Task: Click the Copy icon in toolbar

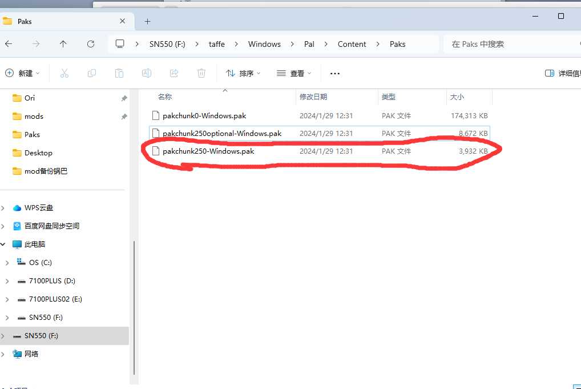Action: [x=91, y=73]
